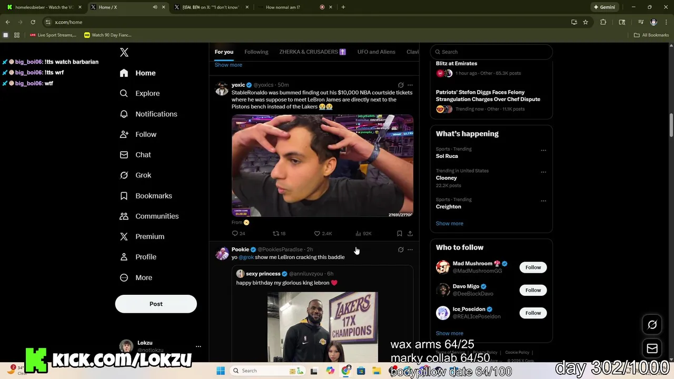Open the @grok mention link

246,257
